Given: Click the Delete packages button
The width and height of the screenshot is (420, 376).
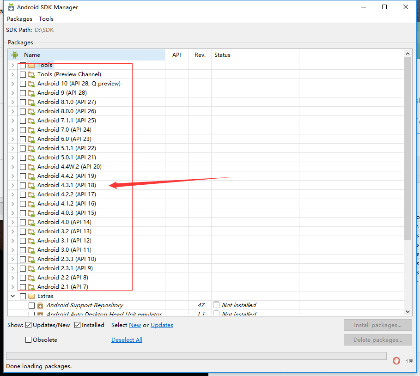Looking at the screenshot, I should click(377, 340).
